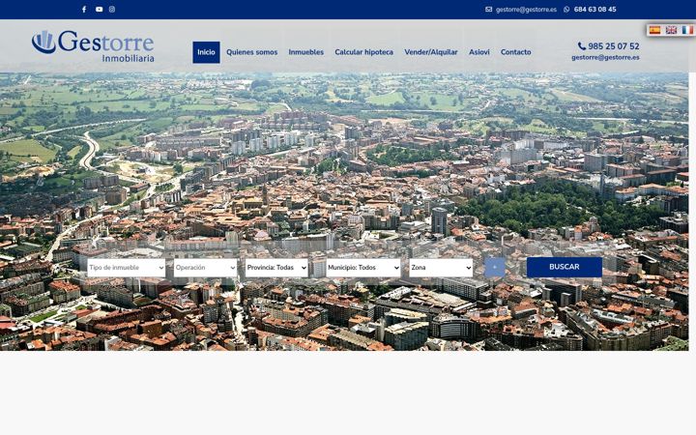
Task: Click the BUSCAR search button
Action: tap(565, 267)
